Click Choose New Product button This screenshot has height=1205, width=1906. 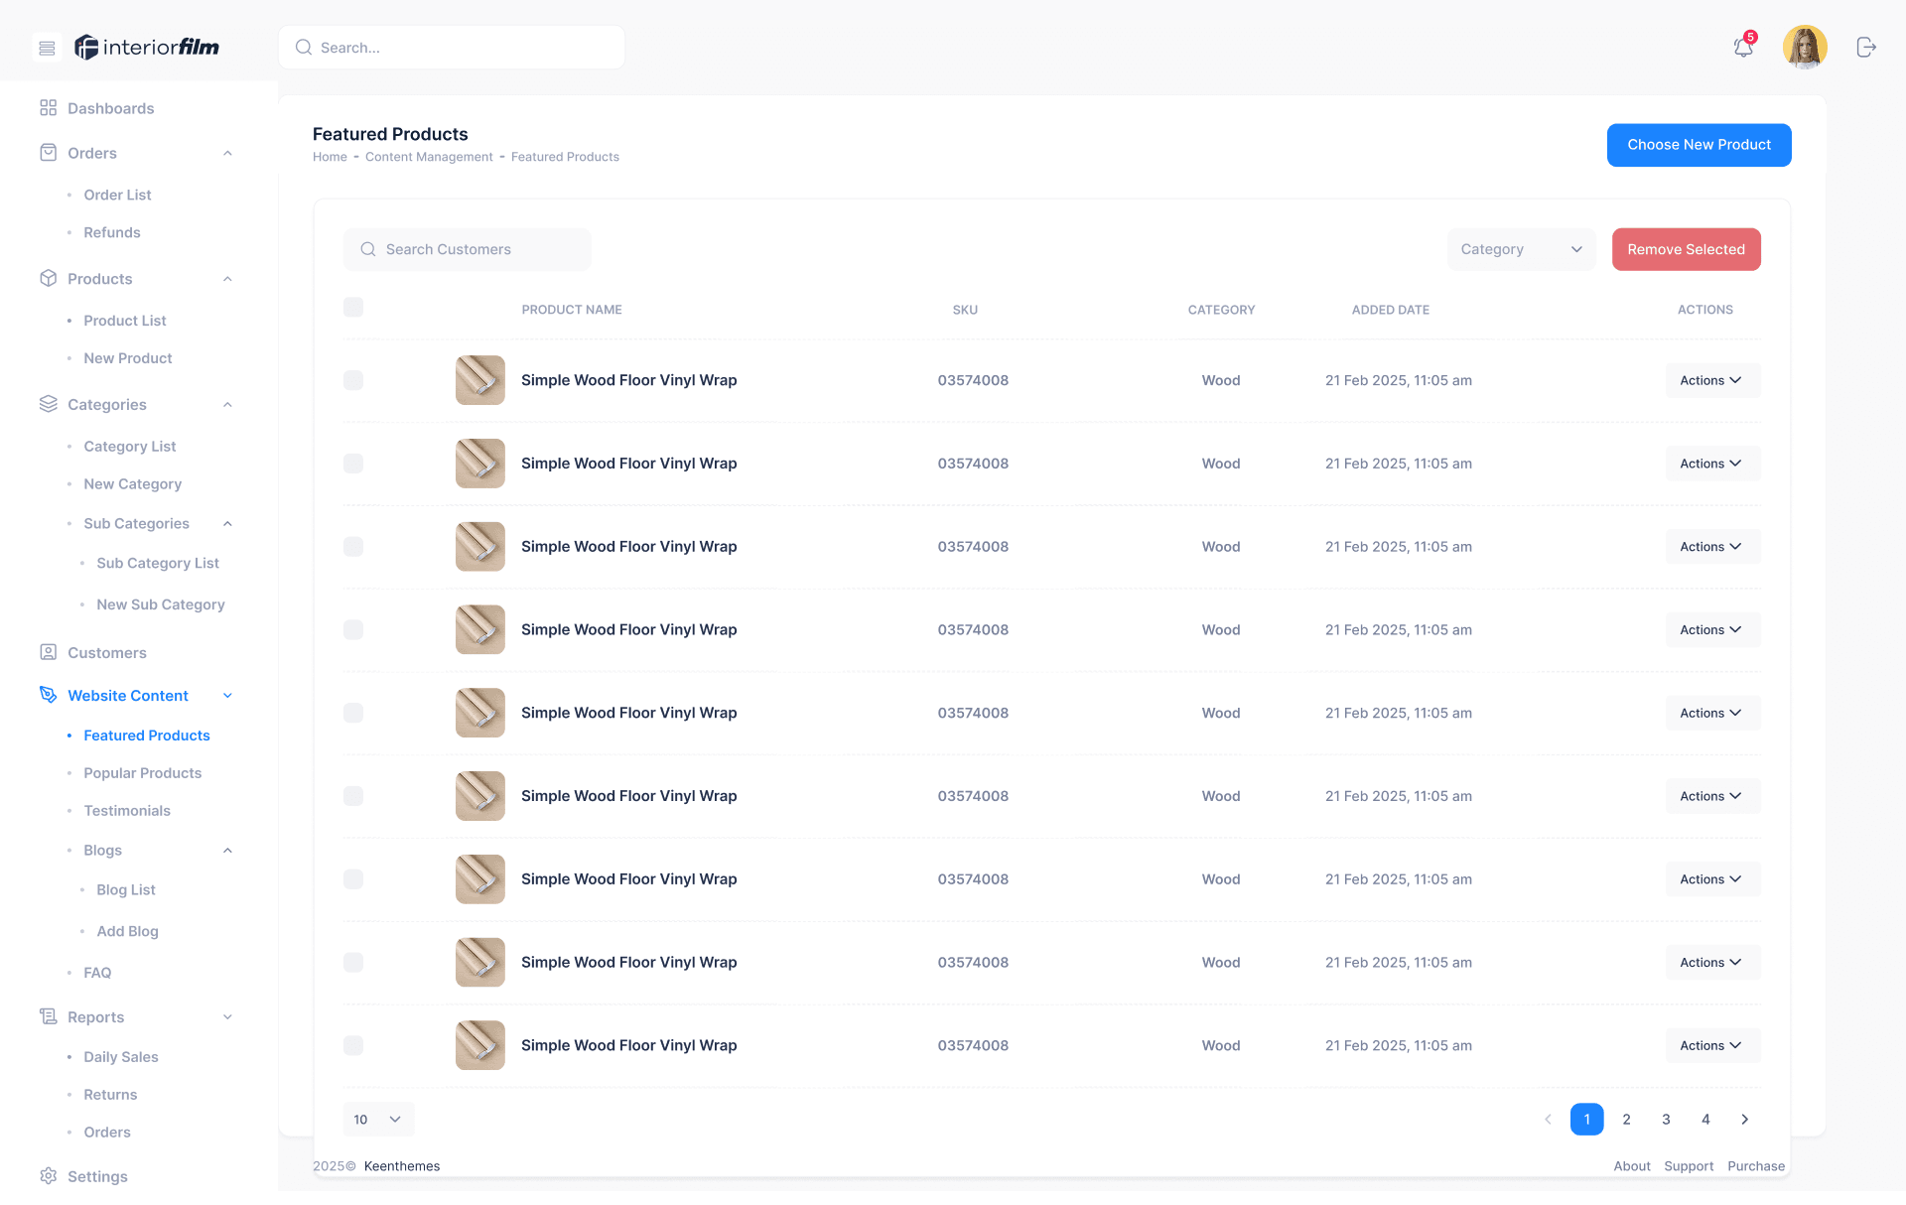point(1699,145)
